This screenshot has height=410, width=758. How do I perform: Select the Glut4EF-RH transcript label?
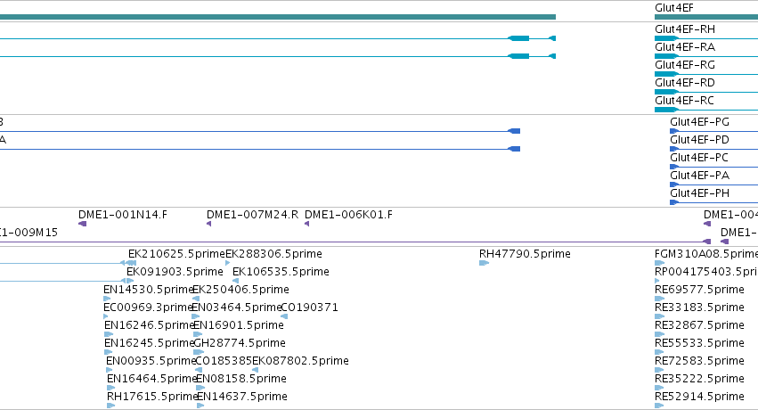(685, 29)
